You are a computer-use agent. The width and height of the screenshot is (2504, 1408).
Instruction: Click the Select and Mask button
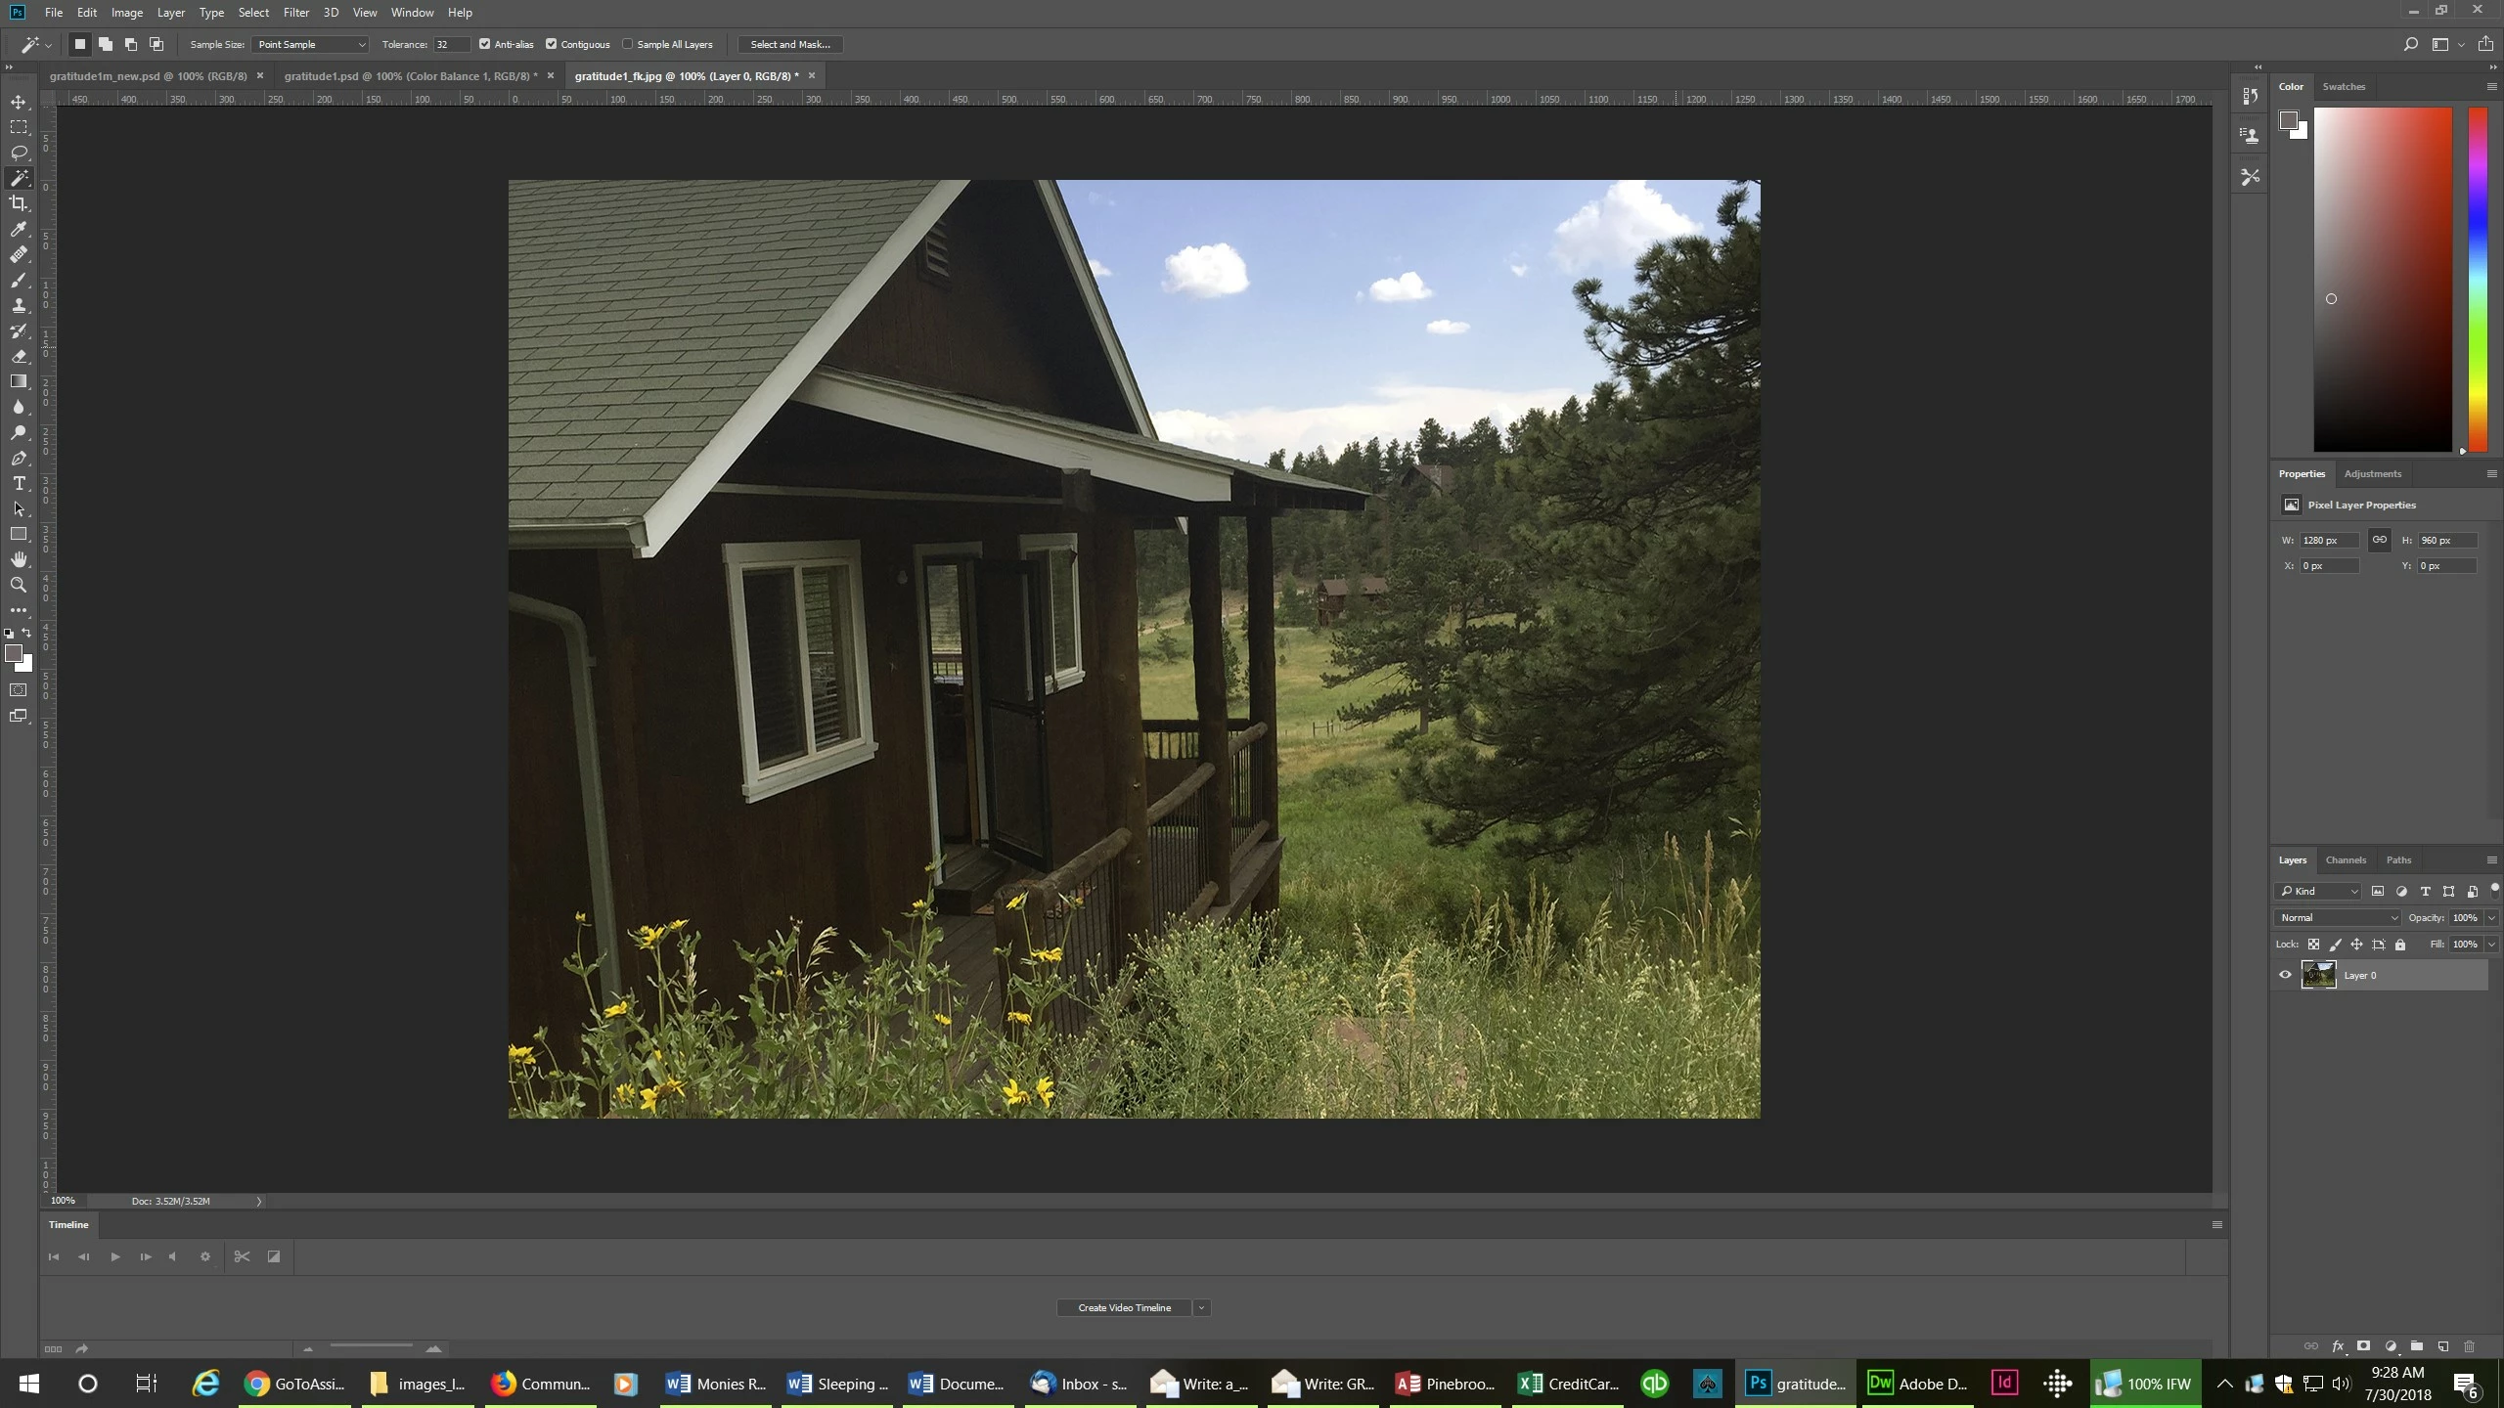[789, 44]
